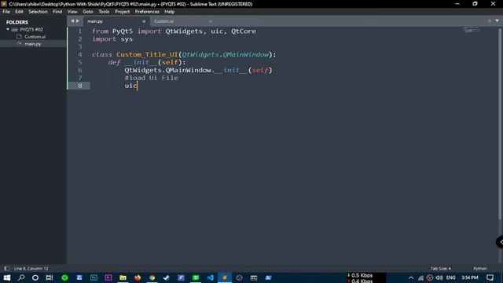Open the Windows Start menu
The height and width of the screenshot is (283, 503).
[x=7, y=277]
